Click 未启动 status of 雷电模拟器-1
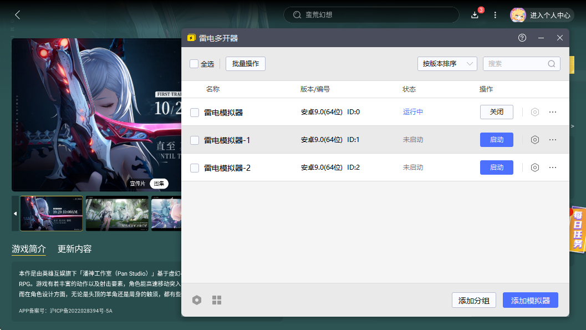 pyautogui.click(x=413, y=140)
